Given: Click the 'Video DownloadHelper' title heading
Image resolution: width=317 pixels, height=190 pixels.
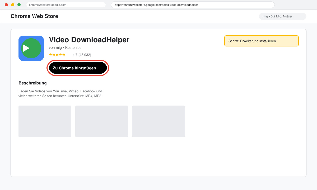Looking at the screenshot, I should click(x=89, y=40).
